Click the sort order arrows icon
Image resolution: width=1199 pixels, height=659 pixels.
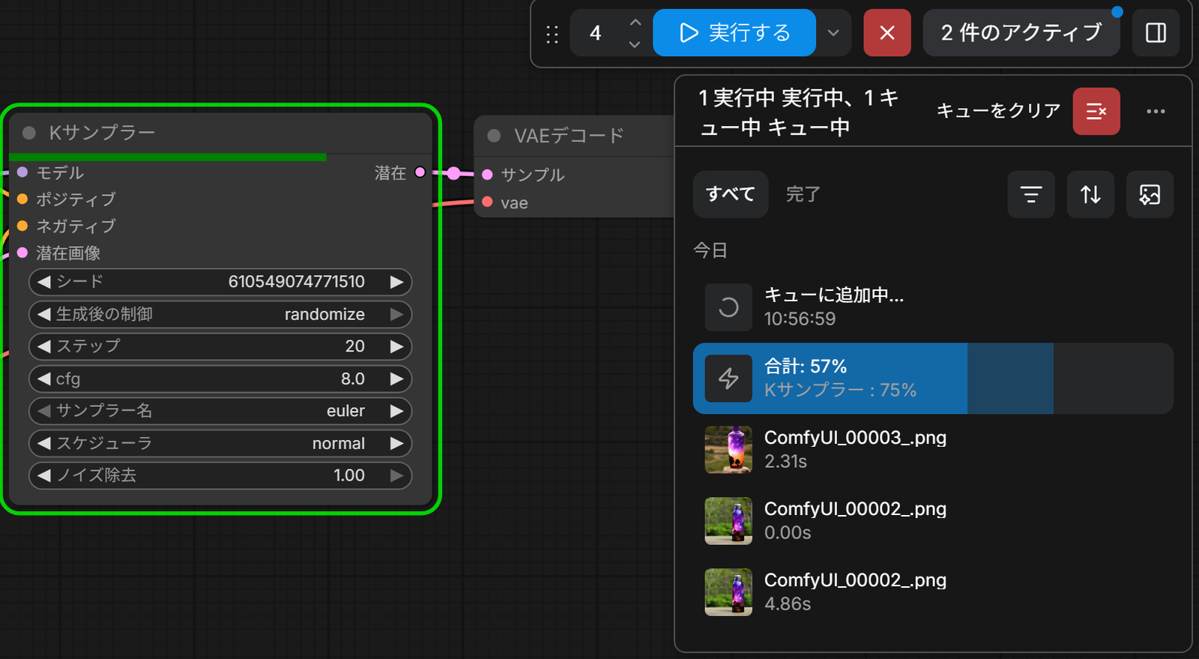point(1090,194)
